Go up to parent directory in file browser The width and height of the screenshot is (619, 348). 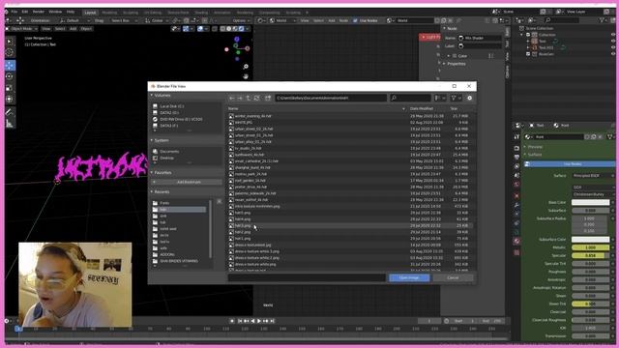coord(248,98)
